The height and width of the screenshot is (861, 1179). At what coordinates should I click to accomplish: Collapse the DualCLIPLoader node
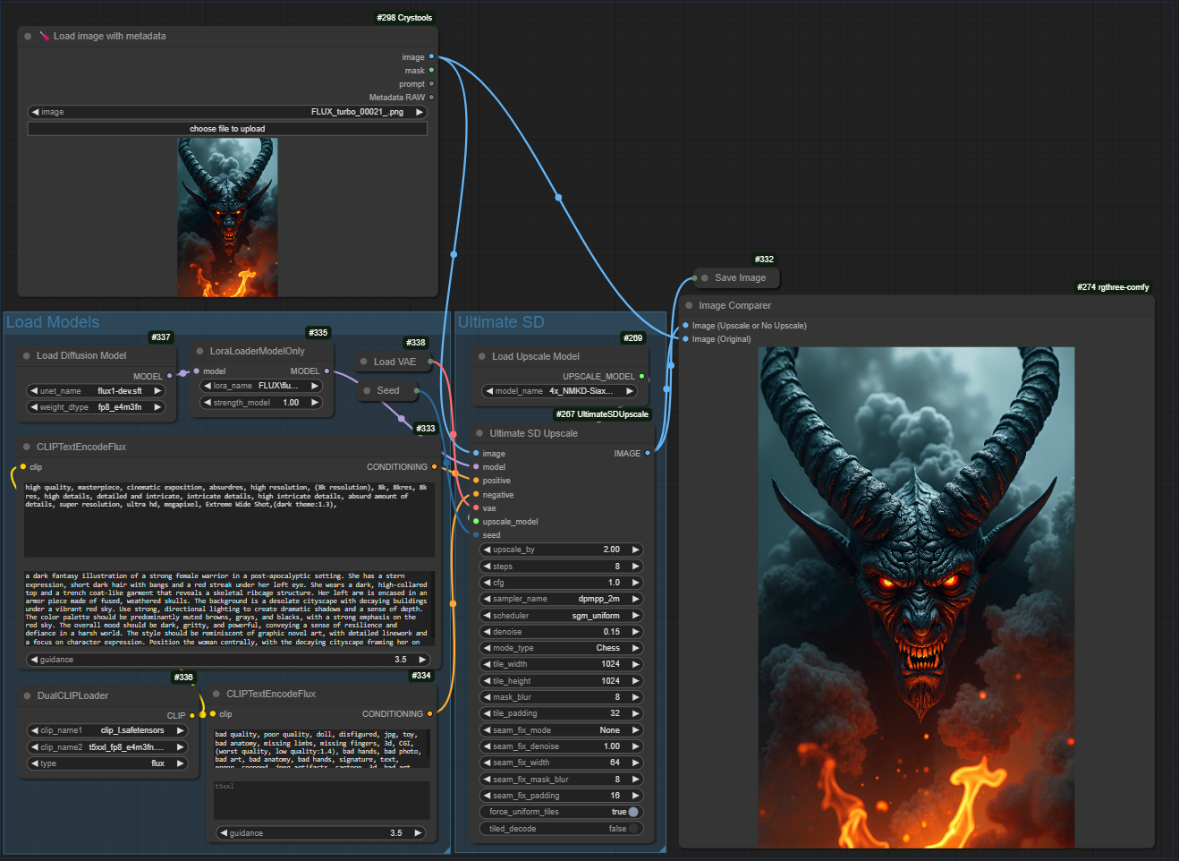coord(27,695)
